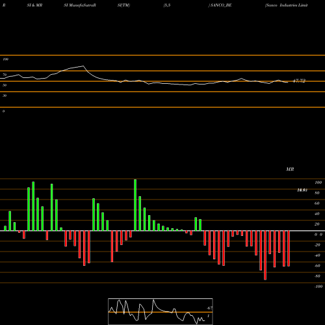Screen dimensions: 325x325
Task: Click the 'Sanco Industries Limit' title text
Action: 286,5
